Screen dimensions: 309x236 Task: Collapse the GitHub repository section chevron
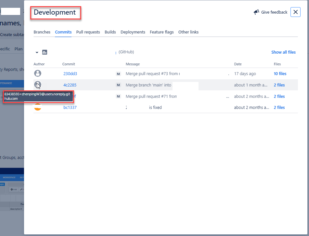(37, 52)
